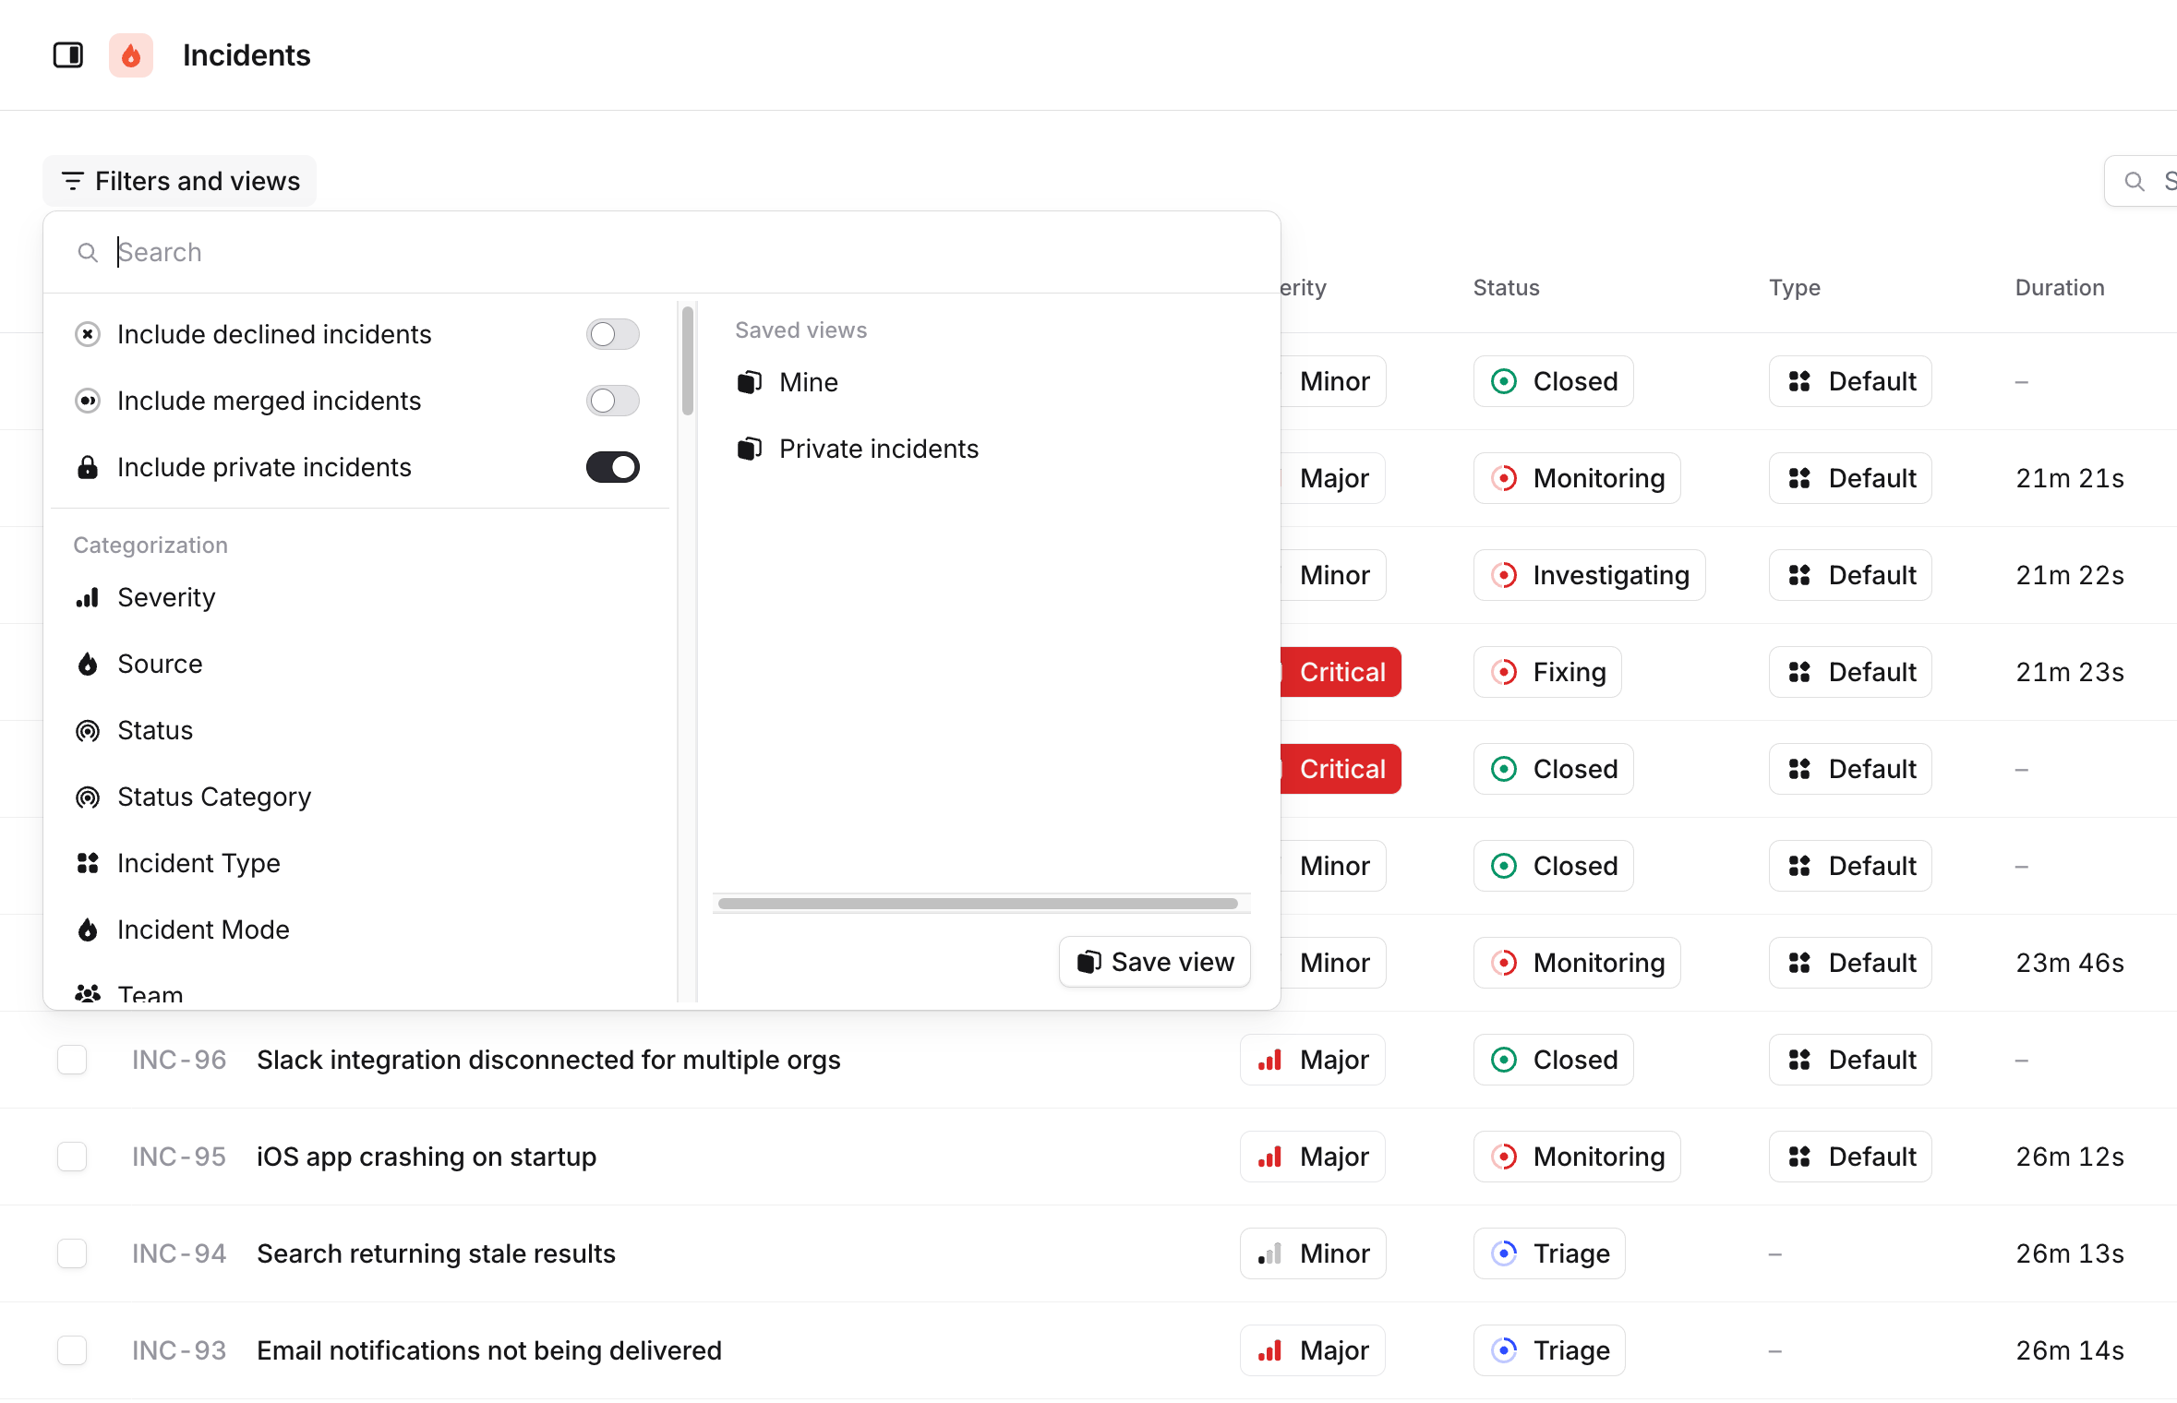Open the Mine saved view

(x=983, y=382)
